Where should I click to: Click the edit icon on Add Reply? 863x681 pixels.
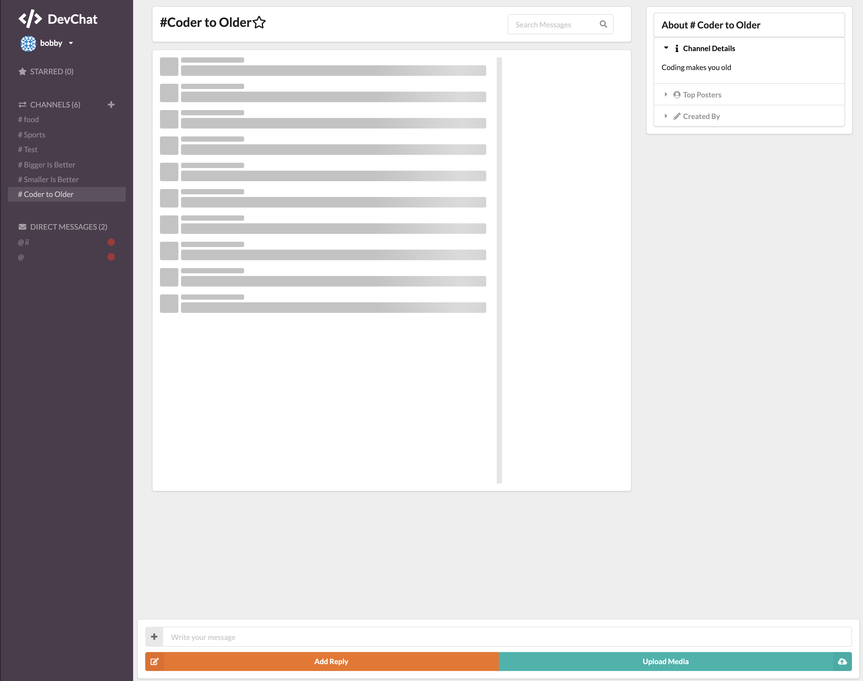click(x=154, y=662)
